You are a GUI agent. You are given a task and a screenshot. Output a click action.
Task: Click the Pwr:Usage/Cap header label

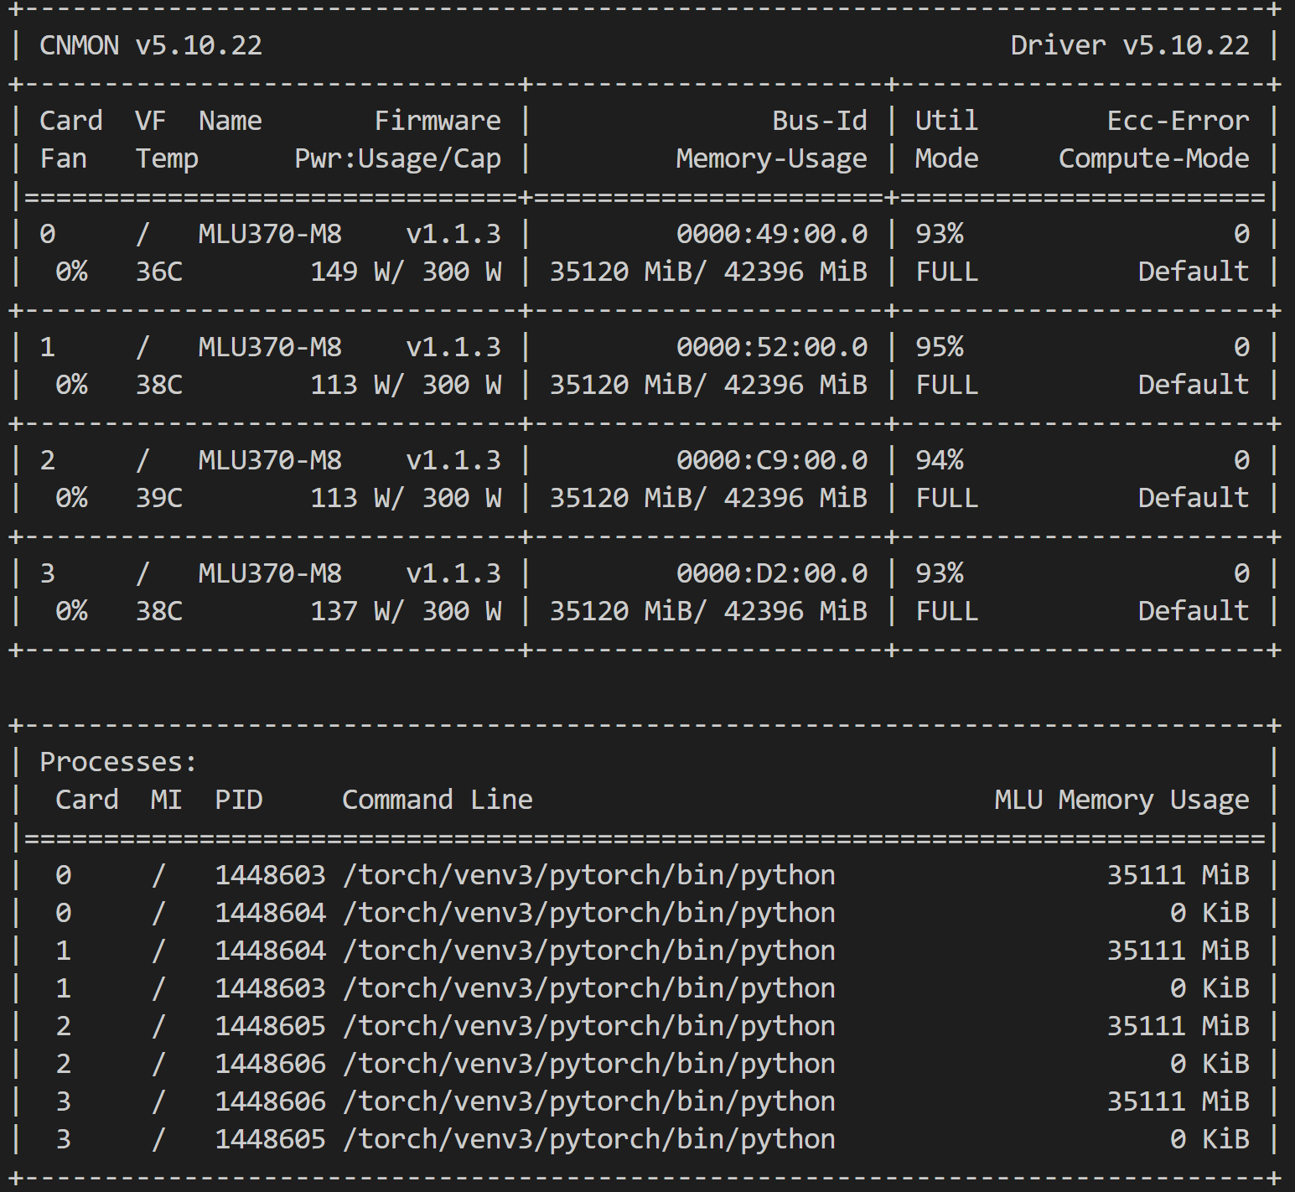tap(398, 158)
